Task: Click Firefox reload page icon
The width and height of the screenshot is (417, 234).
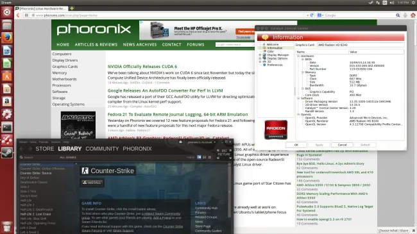Action: pyautogui.click(x=312, y=15)
